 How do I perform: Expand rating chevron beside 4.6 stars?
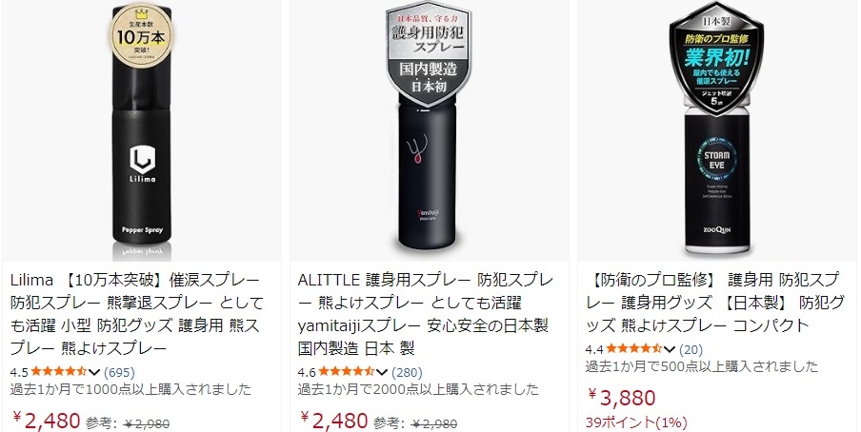[x=382, y=372]
